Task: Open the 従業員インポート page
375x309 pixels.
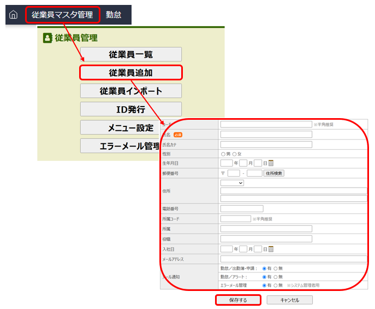Action: pyautogui.click(x=130, y=91)
